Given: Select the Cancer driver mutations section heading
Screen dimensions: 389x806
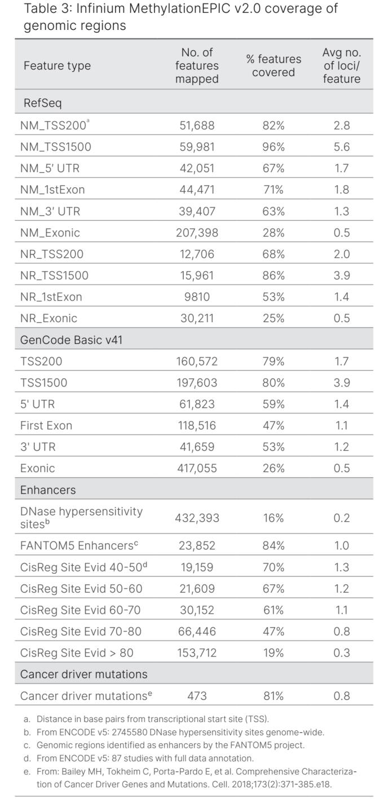Looking at the screenshot, I should (x=83, y=674).
